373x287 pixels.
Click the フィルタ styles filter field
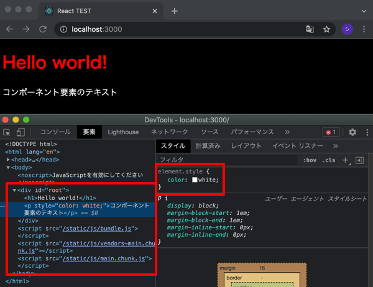tap(227, 160)
